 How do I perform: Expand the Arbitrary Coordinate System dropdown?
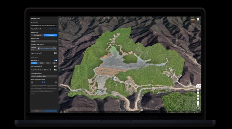point(44,76)
